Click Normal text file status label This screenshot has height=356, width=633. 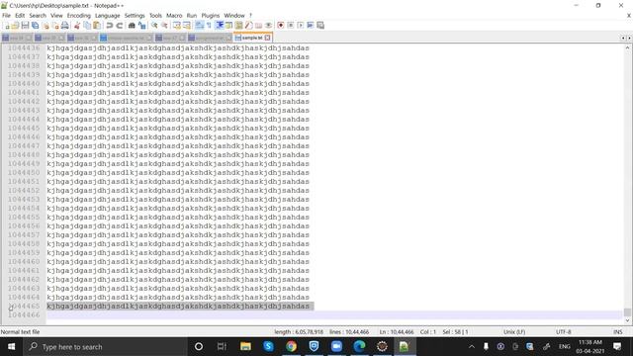(20, 332)
